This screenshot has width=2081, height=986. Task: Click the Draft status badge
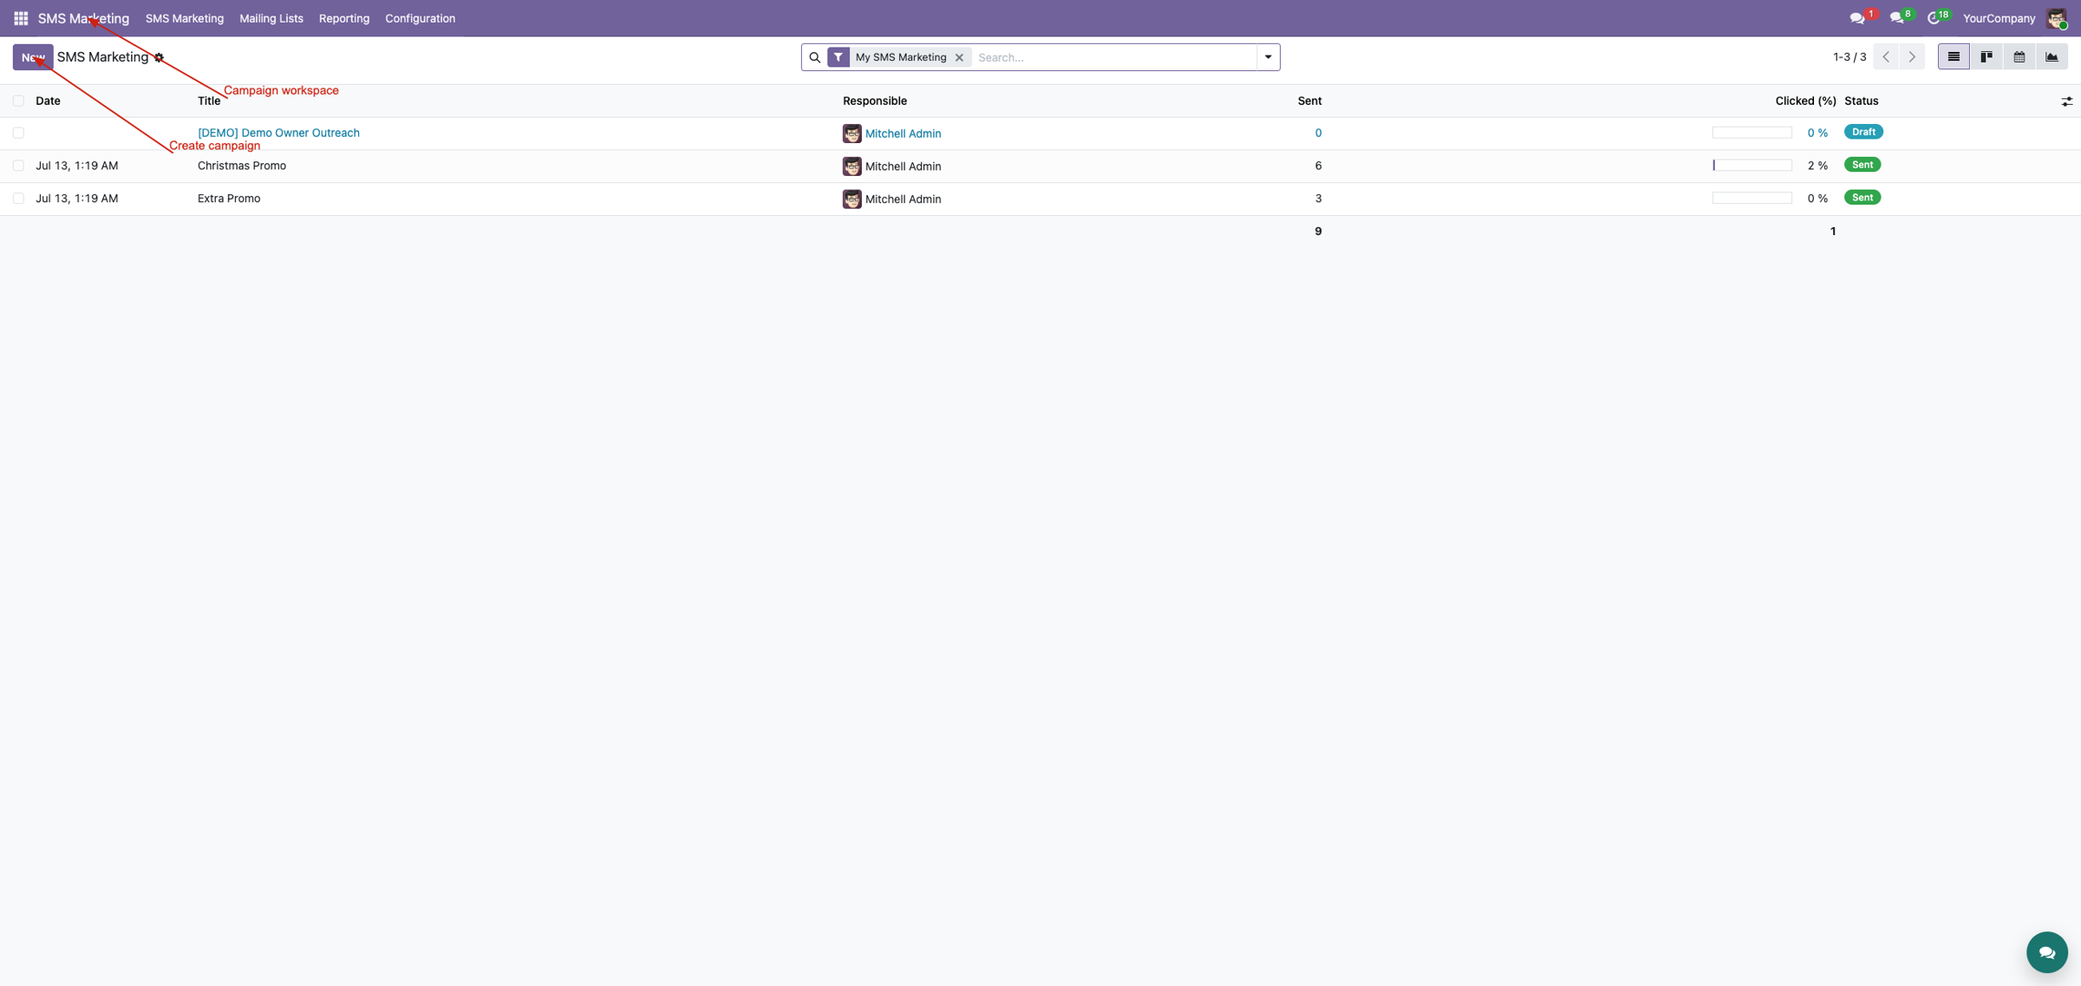(x=1862, y=132)
